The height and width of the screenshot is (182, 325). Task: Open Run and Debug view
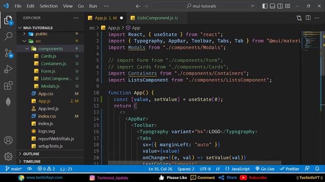8,69
